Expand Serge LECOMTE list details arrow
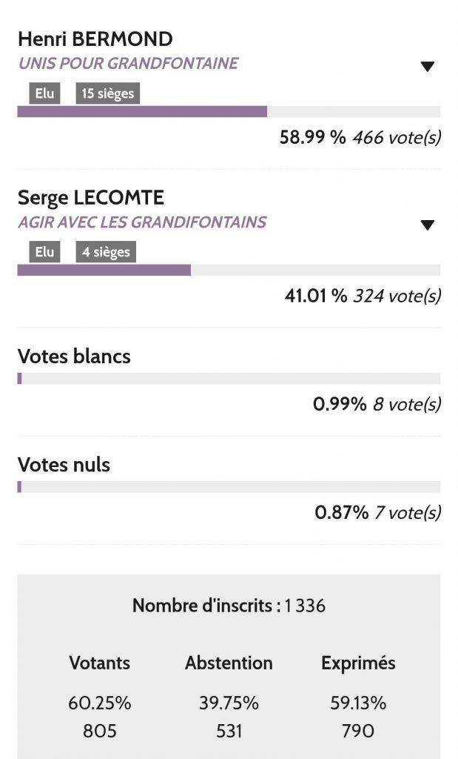Viewport: 458px width, 759px height. coord(427,225)
